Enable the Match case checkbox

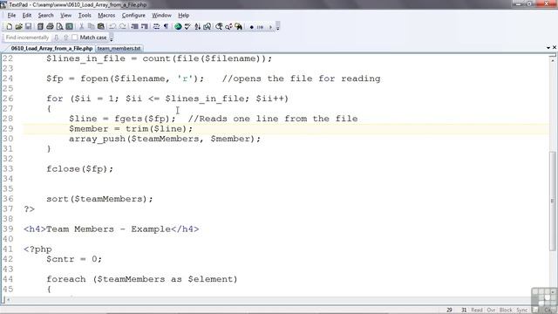(74, 38)
